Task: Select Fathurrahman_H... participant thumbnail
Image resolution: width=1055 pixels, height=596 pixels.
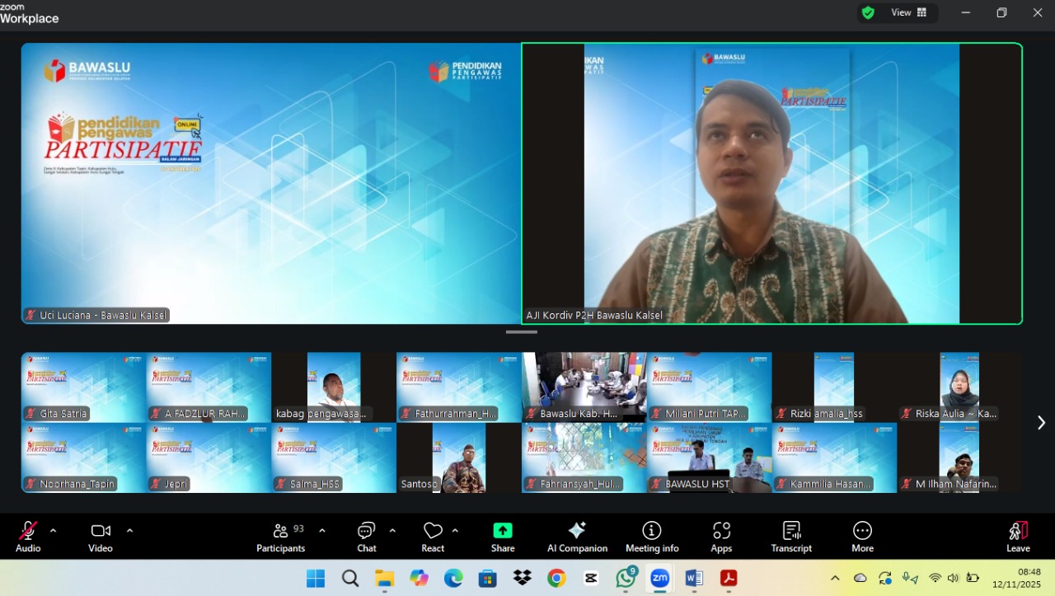Action: coord(459,387)
